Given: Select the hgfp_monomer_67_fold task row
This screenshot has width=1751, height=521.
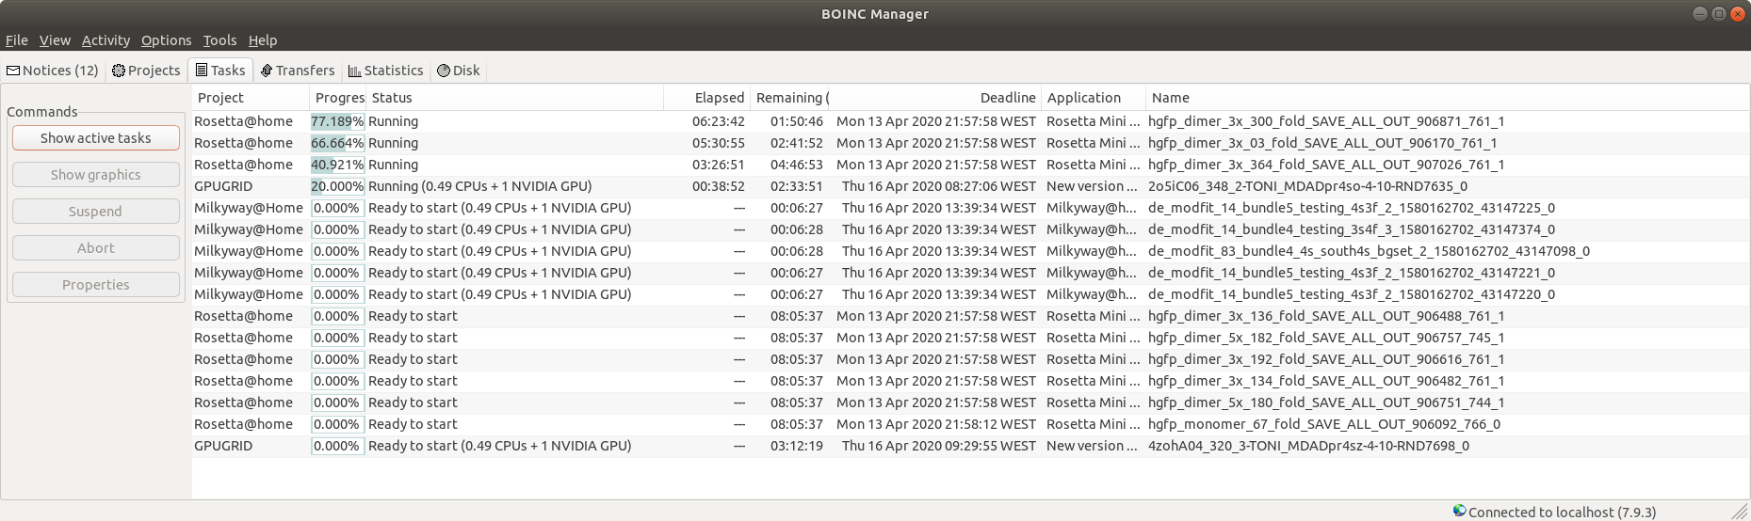Looking at the screenshot, I should [1323, 424].
